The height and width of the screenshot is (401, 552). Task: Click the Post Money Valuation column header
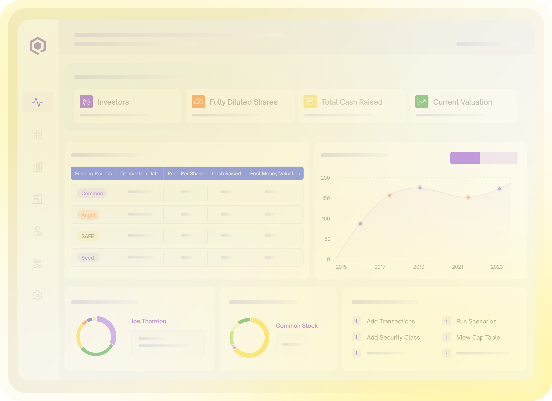coord(275,174)
